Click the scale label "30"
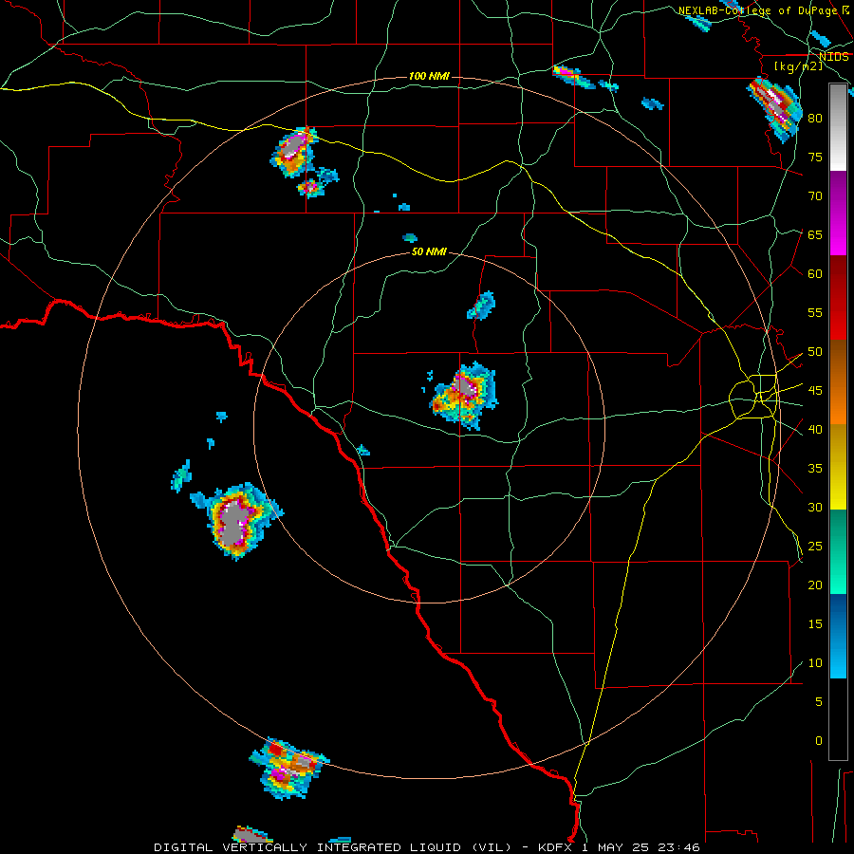 point(815,507)
